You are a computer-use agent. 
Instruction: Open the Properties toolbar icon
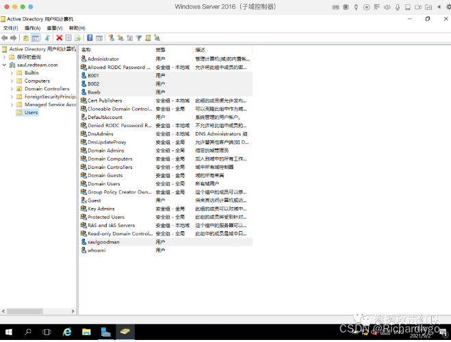tap(68, 38)
